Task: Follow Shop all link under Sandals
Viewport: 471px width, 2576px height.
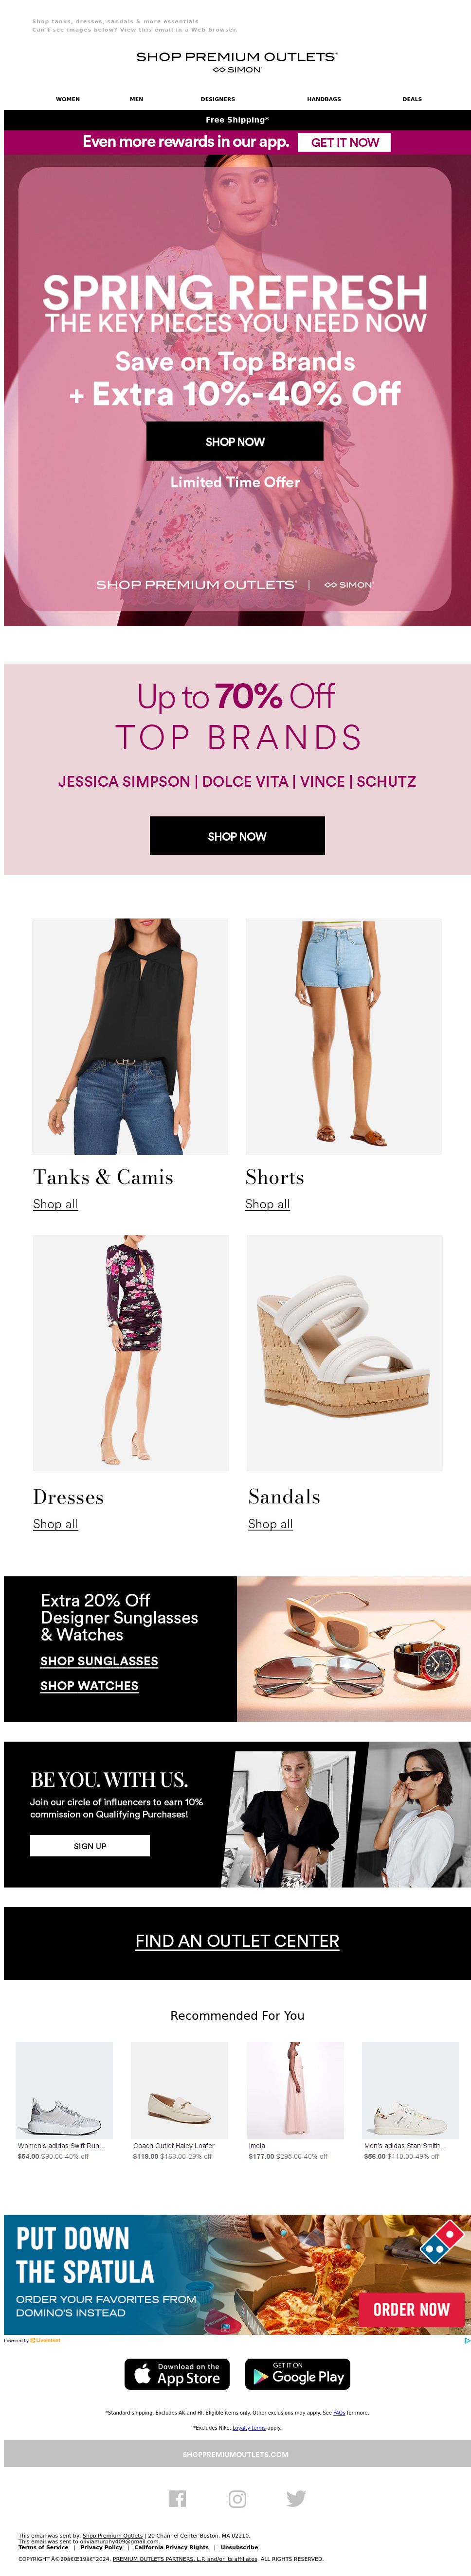Action: 270,1523
